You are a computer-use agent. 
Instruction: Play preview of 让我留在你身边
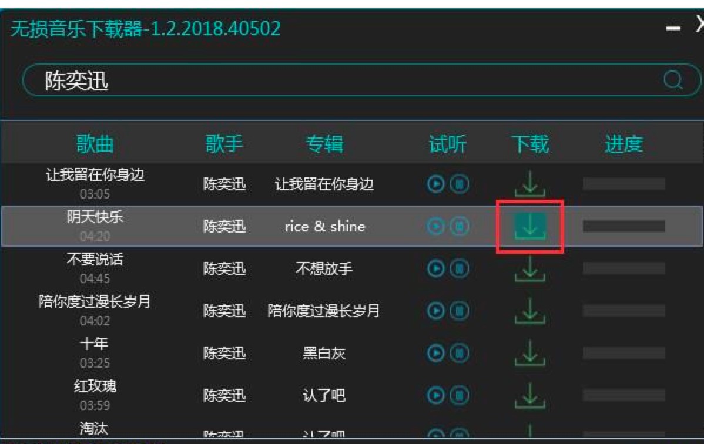(435, 184)
